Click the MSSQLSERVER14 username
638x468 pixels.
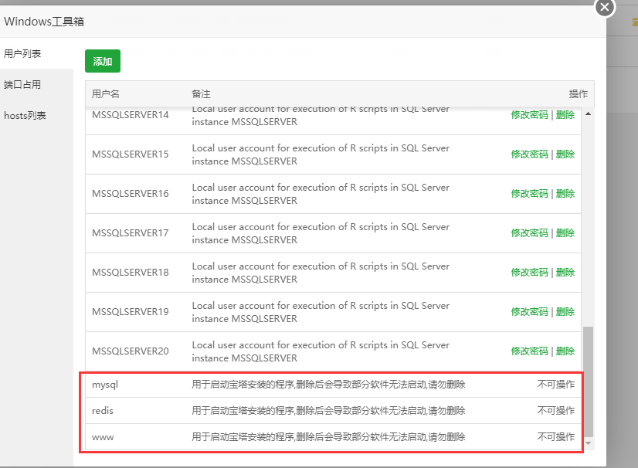tap(131, 115)
